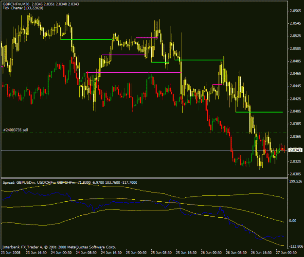
Task: Click the 24 Jun 08:30 time axis label
Action: tap(86, 253)
